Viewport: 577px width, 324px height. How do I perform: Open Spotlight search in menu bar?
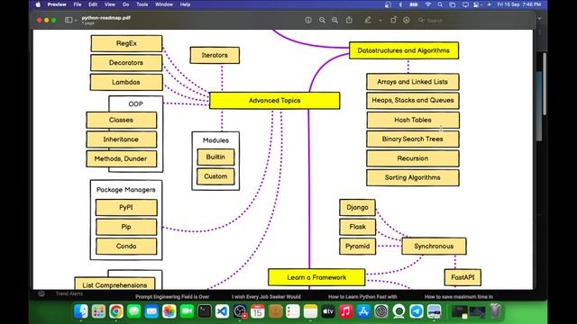[x=440, y=4]
